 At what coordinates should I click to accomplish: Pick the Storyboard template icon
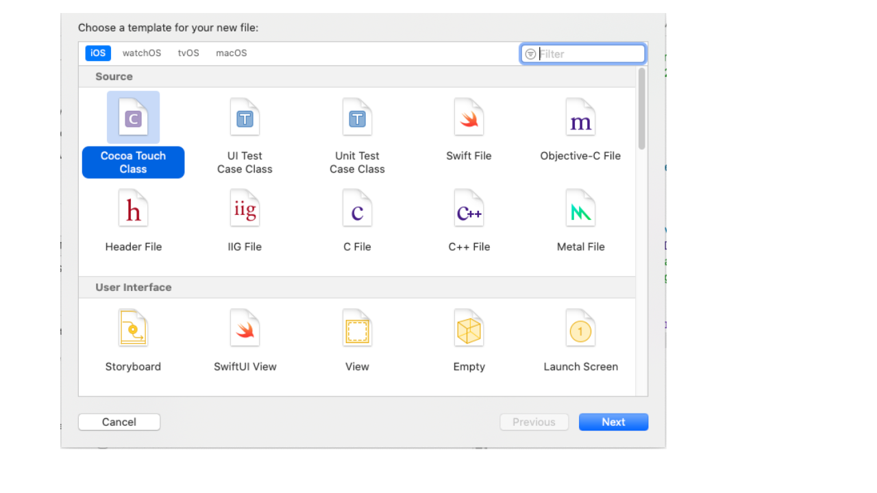click(133, 329)
